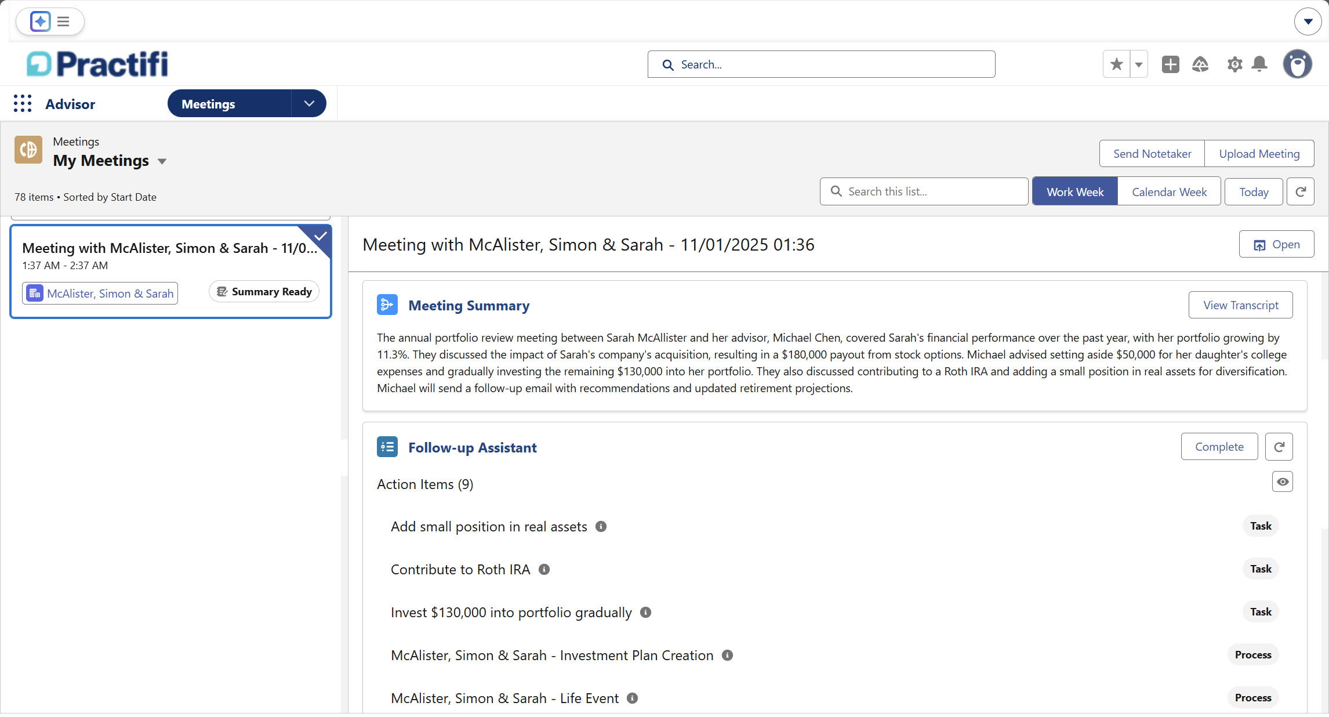Open the My Meetings list view dropdown

pyautogui.click(x=162, y=161)
